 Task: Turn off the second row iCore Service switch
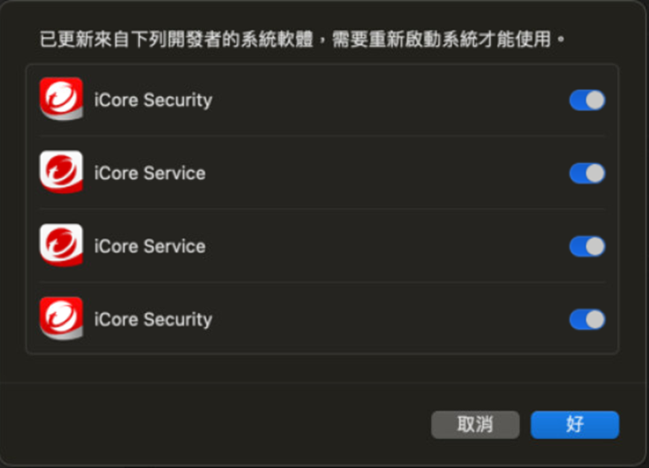tap(587, 173)
